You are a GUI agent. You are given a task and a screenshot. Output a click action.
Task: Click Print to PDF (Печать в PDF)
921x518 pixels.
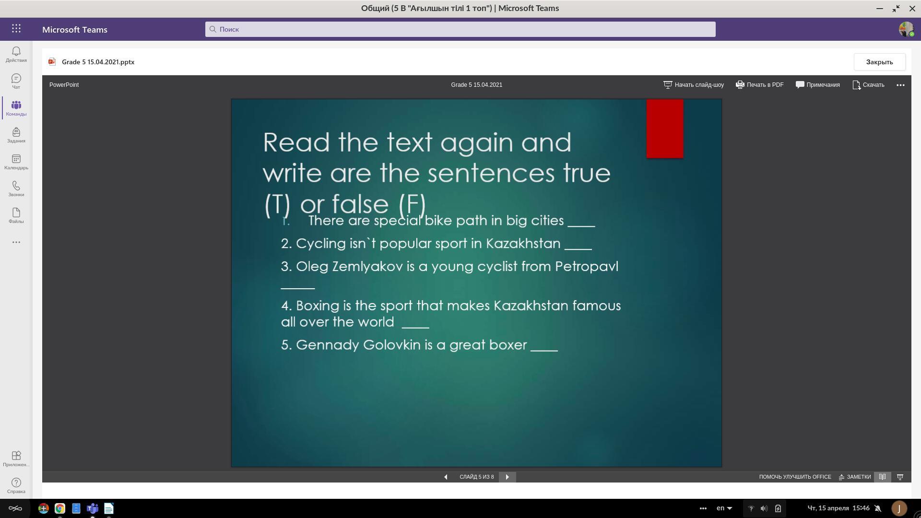[760, 85]
